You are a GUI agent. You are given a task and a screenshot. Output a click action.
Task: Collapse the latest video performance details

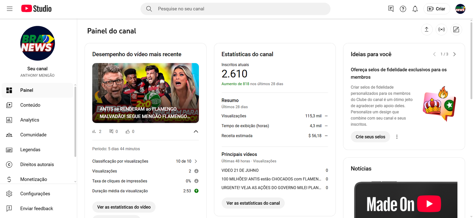[196, 132]
